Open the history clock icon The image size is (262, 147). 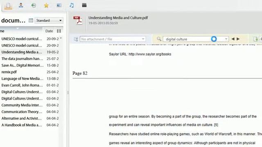click(34, 5)
